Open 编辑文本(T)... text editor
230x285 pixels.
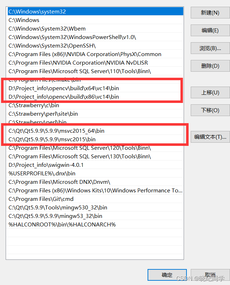click(210, 137)
